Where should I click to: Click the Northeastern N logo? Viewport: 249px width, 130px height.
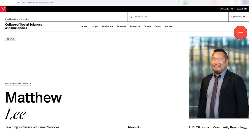click(x=3, y=9)
